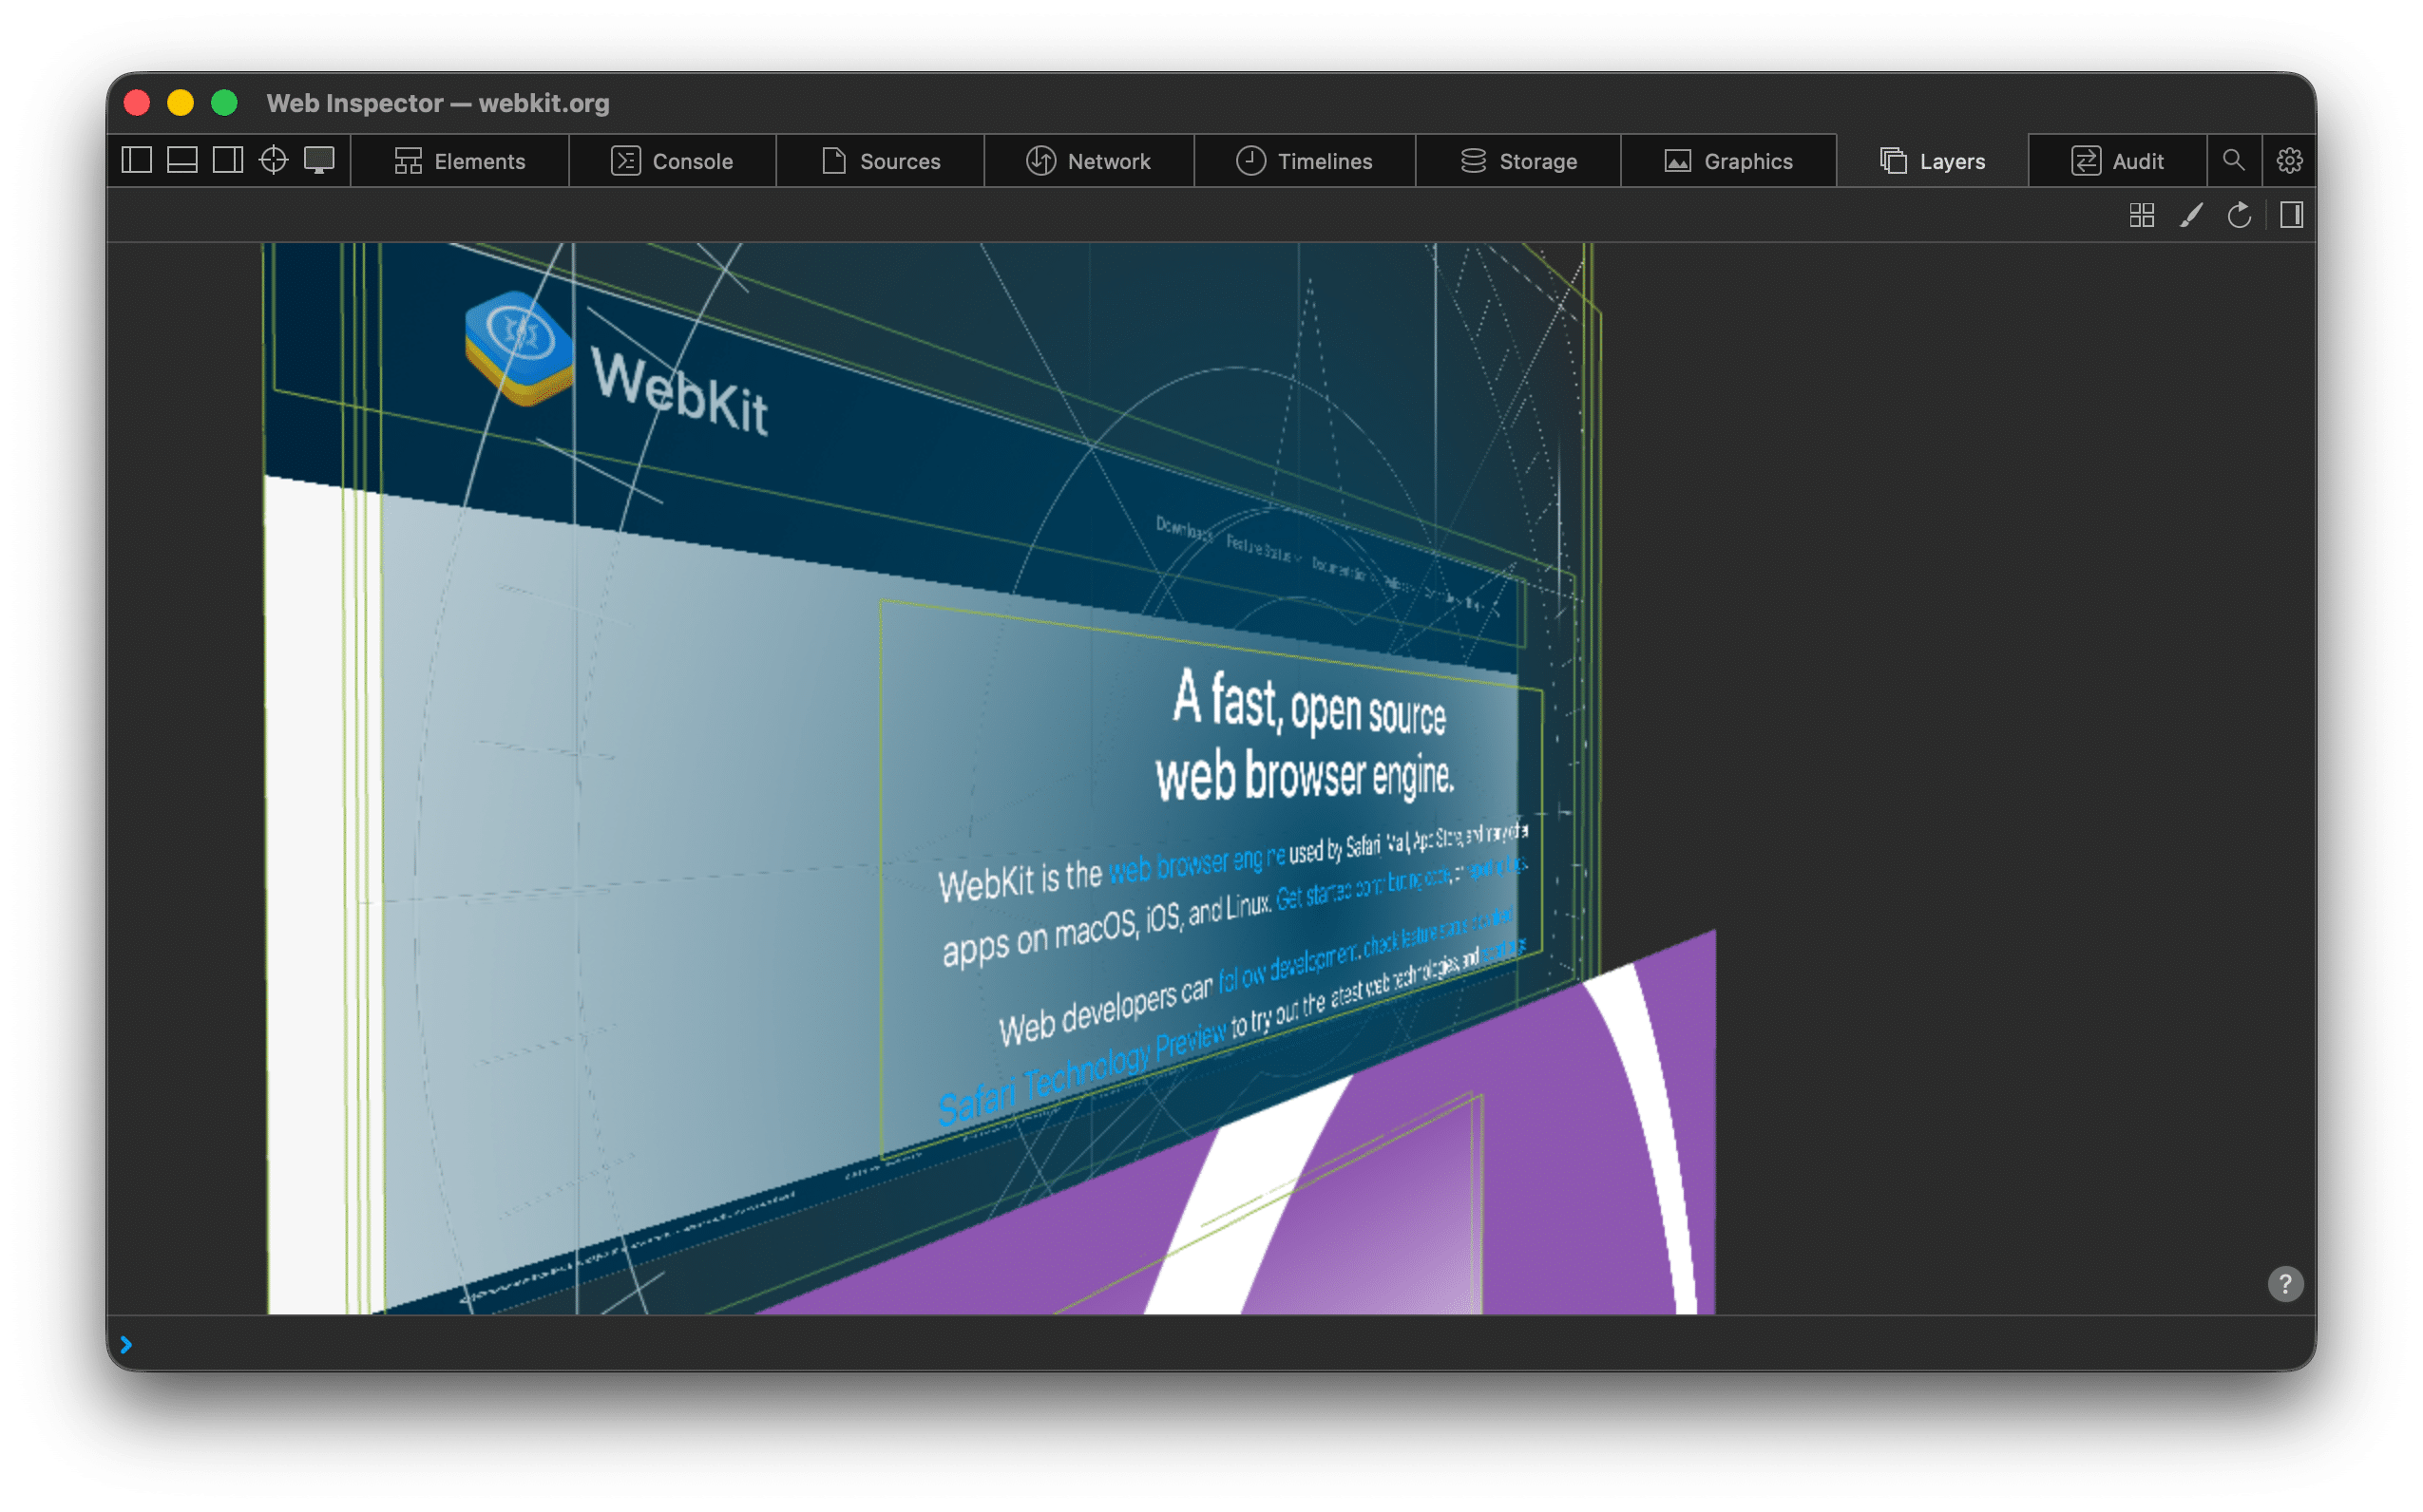Dock Web Inspector to the left side

click(136, 160)
